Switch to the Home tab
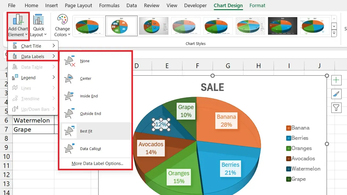347x195 pixels. pyautogui.click(x=31, y=5)
